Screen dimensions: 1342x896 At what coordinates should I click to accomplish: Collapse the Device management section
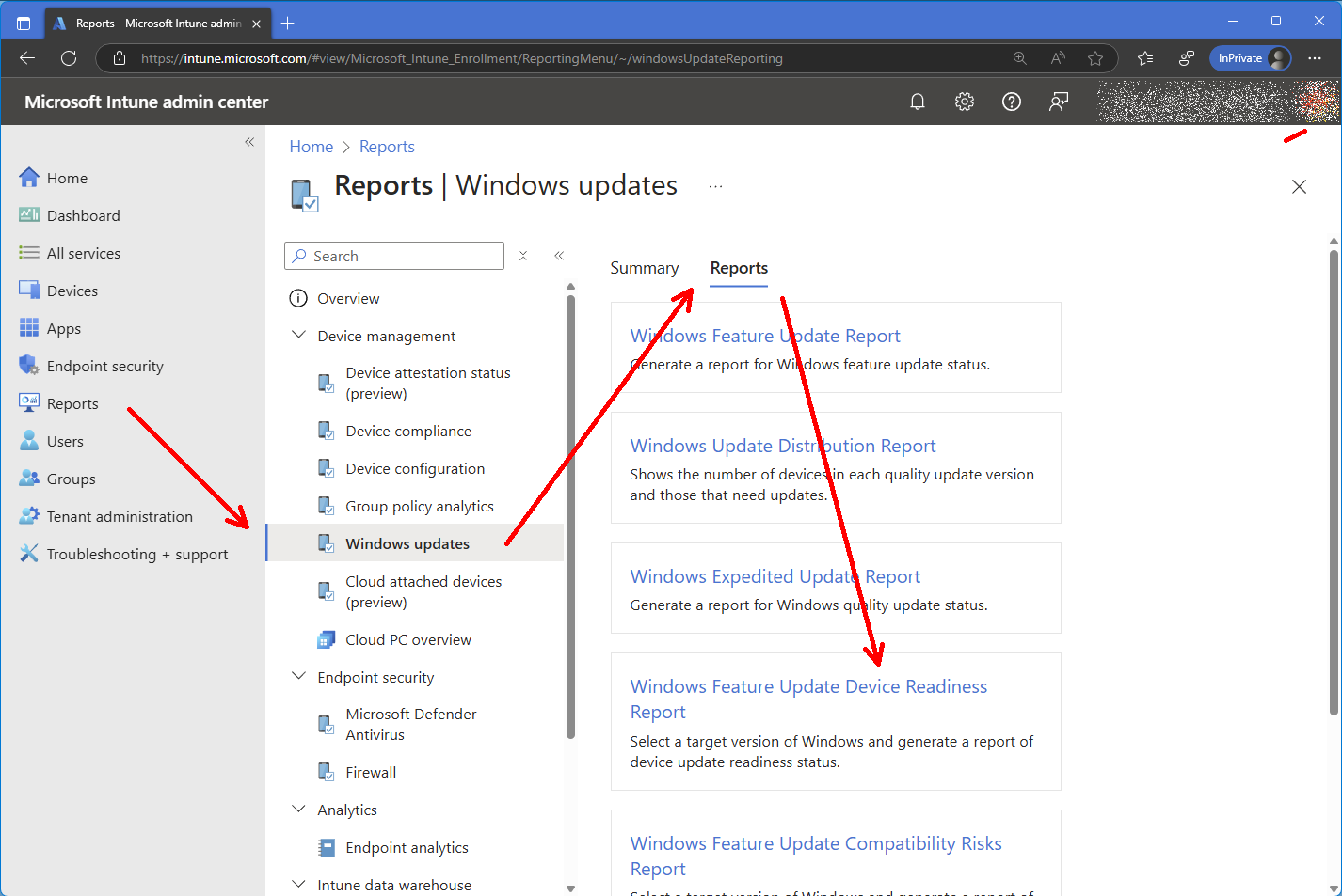point(299,336)
